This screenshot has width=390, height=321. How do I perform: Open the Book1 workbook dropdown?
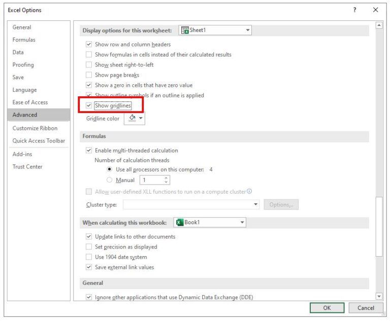[x=210, y=222]
